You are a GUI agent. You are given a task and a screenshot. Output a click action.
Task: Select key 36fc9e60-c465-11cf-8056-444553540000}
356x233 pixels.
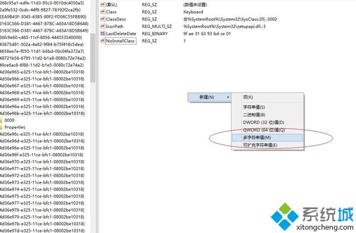click(x=41, y=37)
